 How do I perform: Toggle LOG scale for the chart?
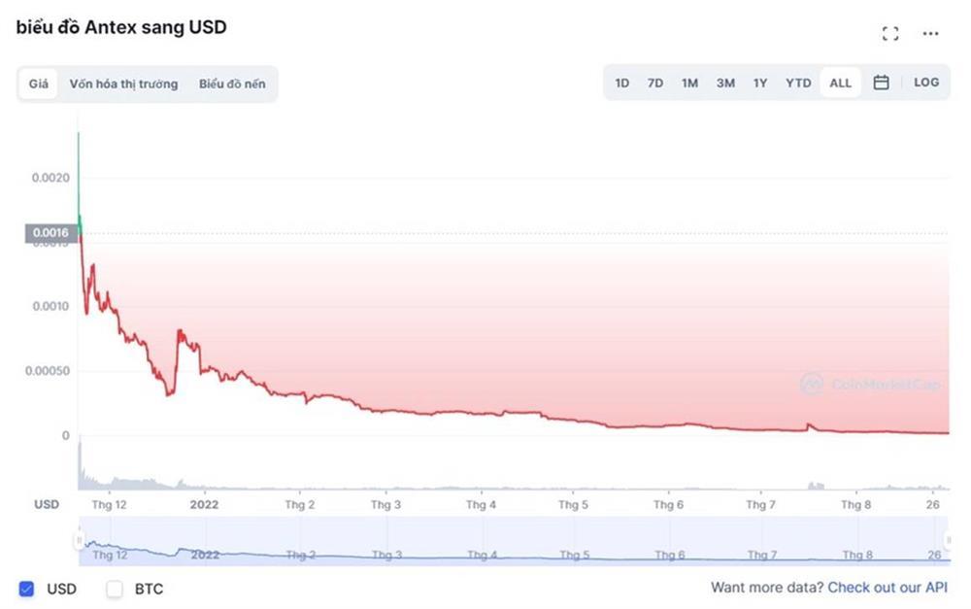point(926,83)
